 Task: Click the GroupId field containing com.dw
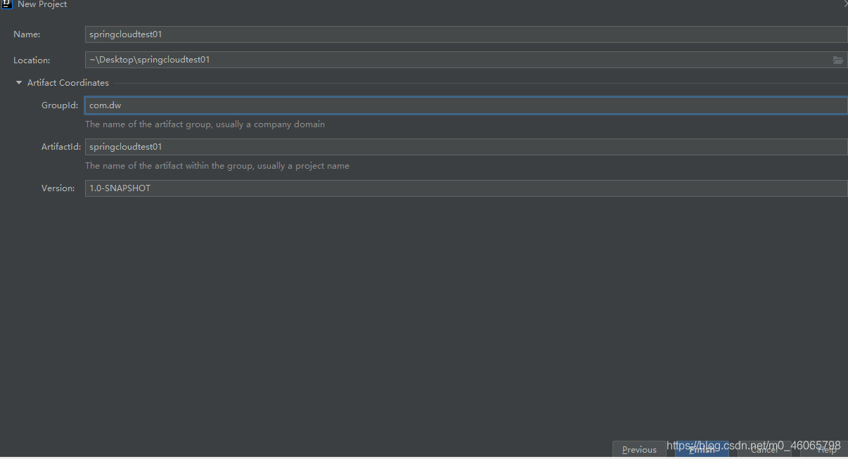pyautogui.click(x=466, y=105)
